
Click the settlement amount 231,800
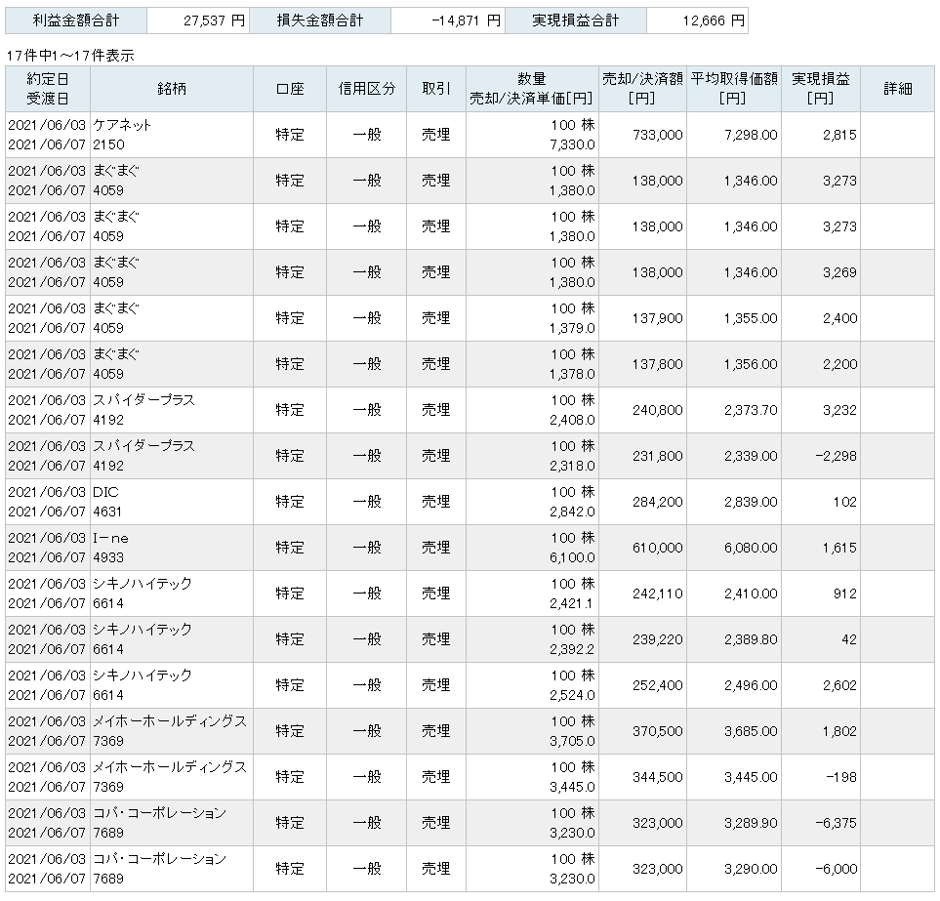coord(658,456)
